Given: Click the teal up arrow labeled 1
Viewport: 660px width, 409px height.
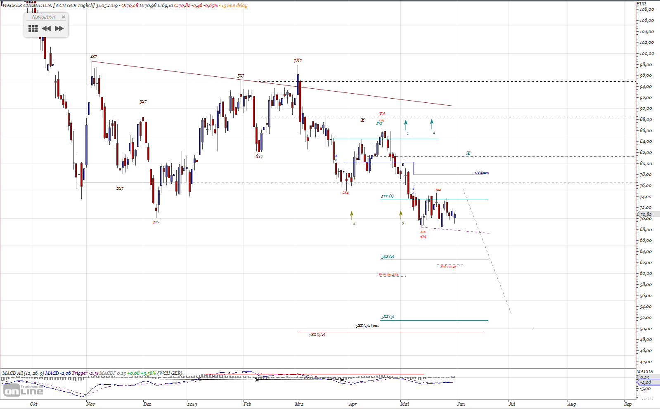Looking at the screenshot, I should [406, 125].
